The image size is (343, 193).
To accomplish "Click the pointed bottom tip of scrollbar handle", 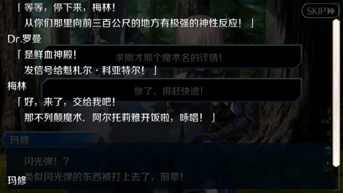I will 336,165.
